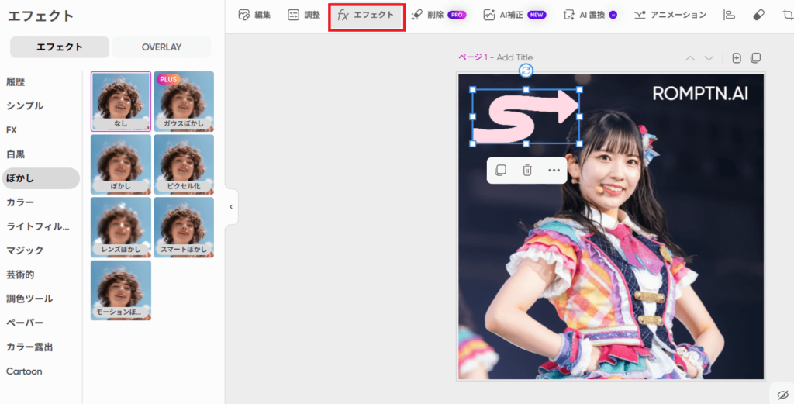Apply the ピクセル化 effect thumbnail
Image resolution: width=794 pixels, height=404 pixels.
coord(184,164)
